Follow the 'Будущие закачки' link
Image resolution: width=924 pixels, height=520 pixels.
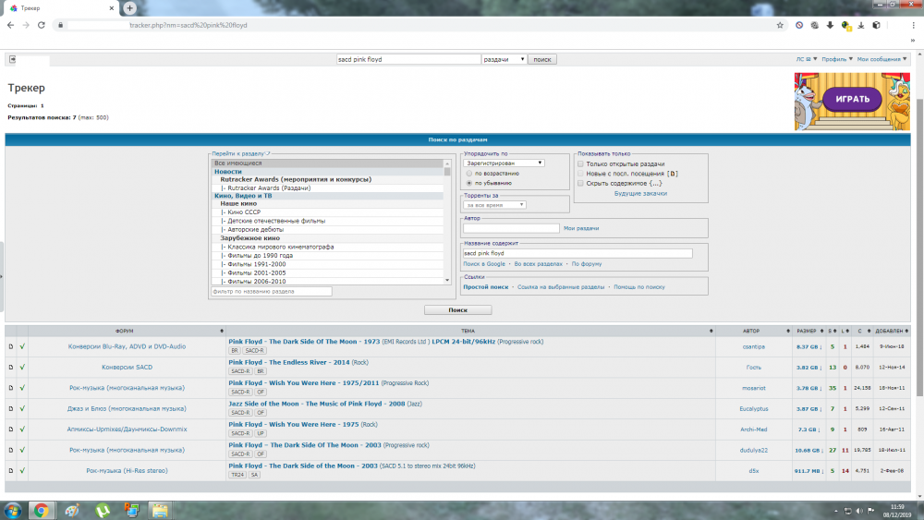640,193
